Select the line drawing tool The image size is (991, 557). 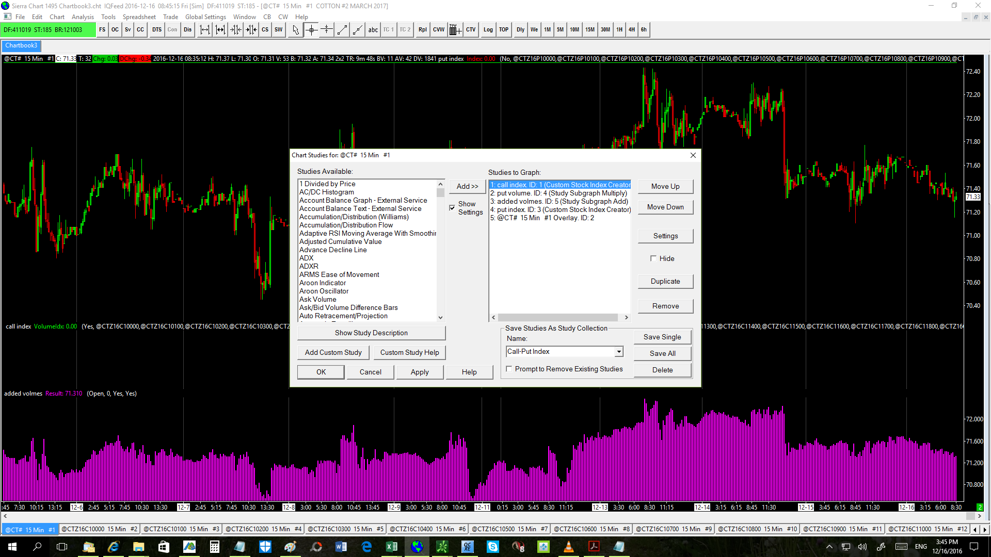(x=342, y=30)
